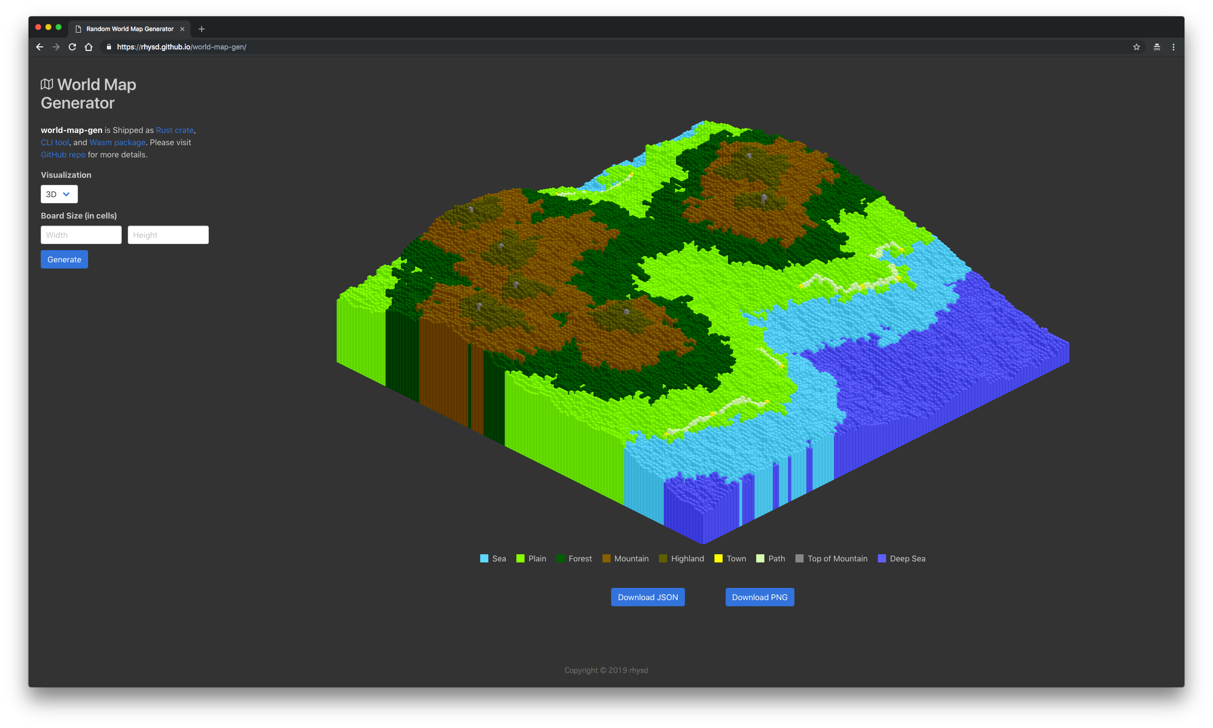1213x728 pixels.
Task: Go back using the browser back arrow
Action: coord(40,47)
